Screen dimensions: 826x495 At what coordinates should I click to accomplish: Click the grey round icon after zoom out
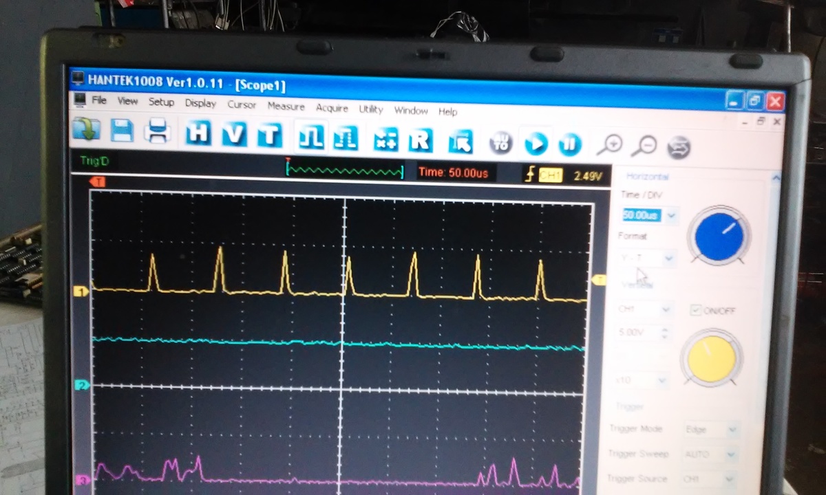pyautogui.click(x=679, y=147)
